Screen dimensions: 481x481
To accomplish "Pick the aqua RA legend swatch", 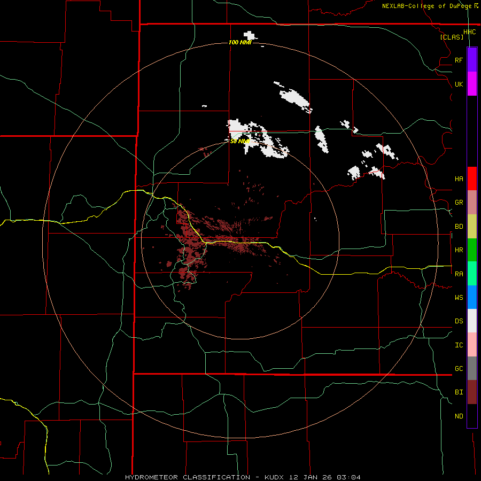I will tap(472, 274).
